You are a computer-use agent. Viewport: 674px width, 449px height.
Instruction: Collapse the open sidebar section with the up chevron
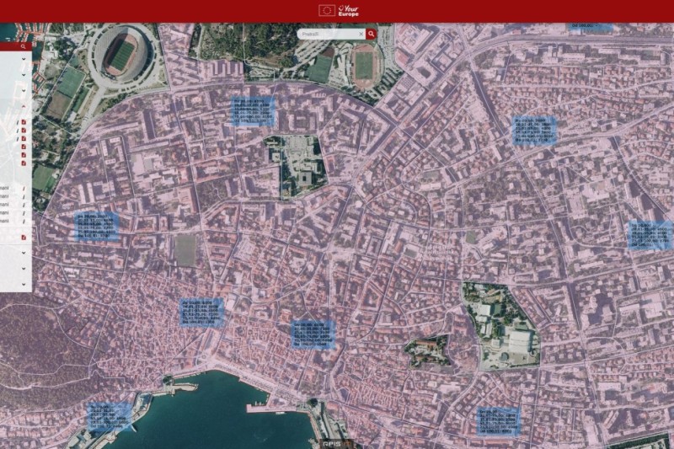click(24, 109)
